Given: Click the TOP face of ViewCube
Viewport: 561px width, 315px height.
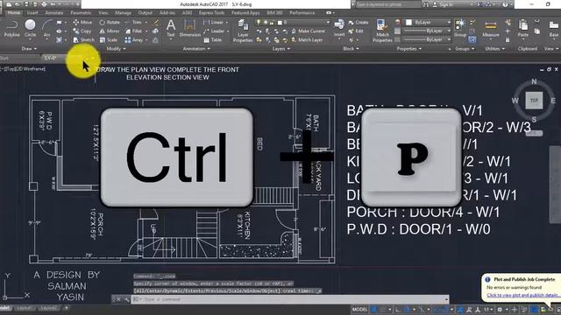Looking at the screenshot, I should (x=534, y=101).
